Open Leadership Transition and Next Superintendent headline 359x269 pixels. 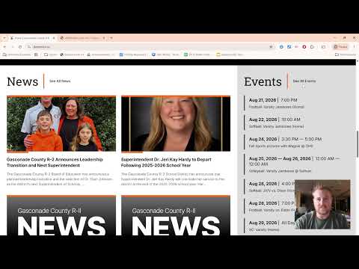coord(55,162)
